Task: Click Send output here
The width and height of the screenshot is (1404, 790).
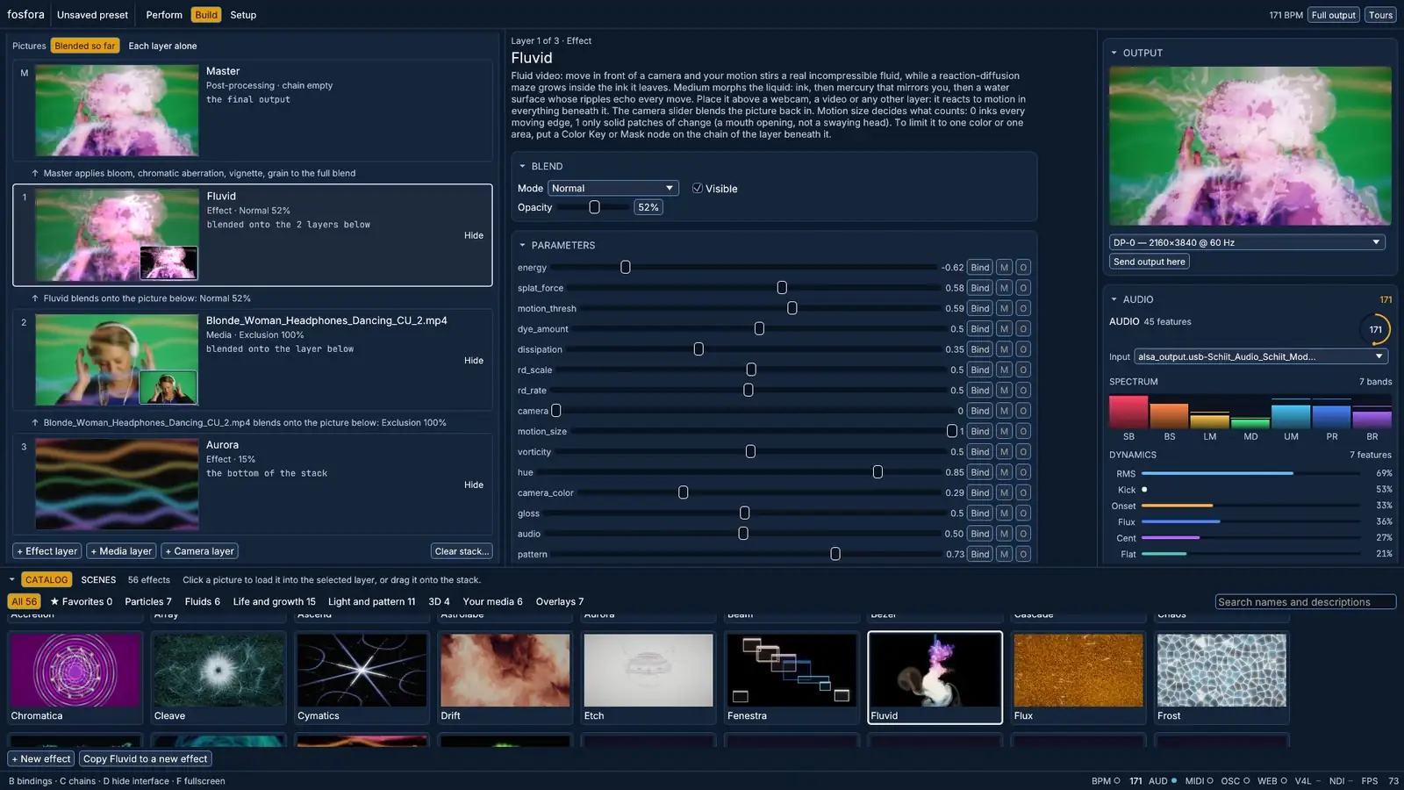Action: 1149,262
